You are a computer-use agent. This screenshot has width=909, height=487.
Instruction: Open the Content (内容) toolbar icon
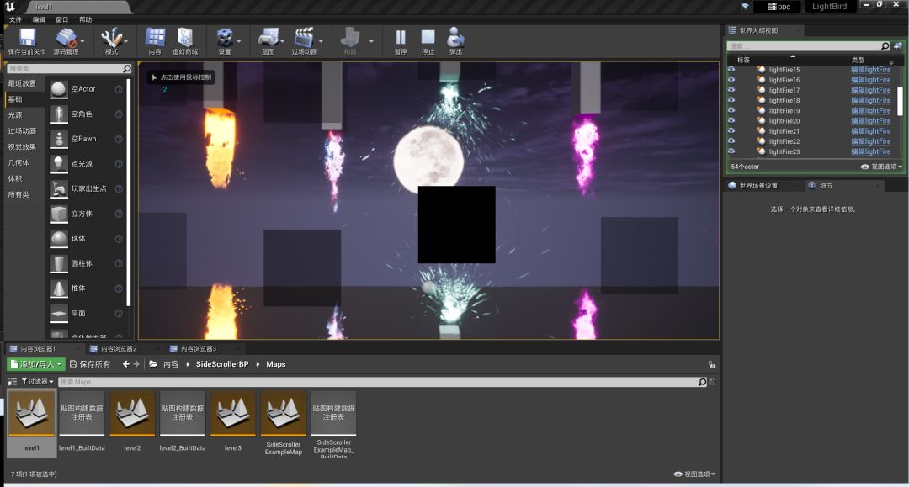coord(155,39)
